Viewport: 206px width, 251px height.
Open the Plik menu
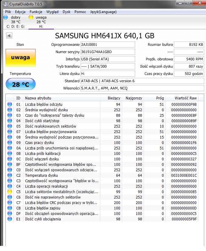(x=8, y=12)
